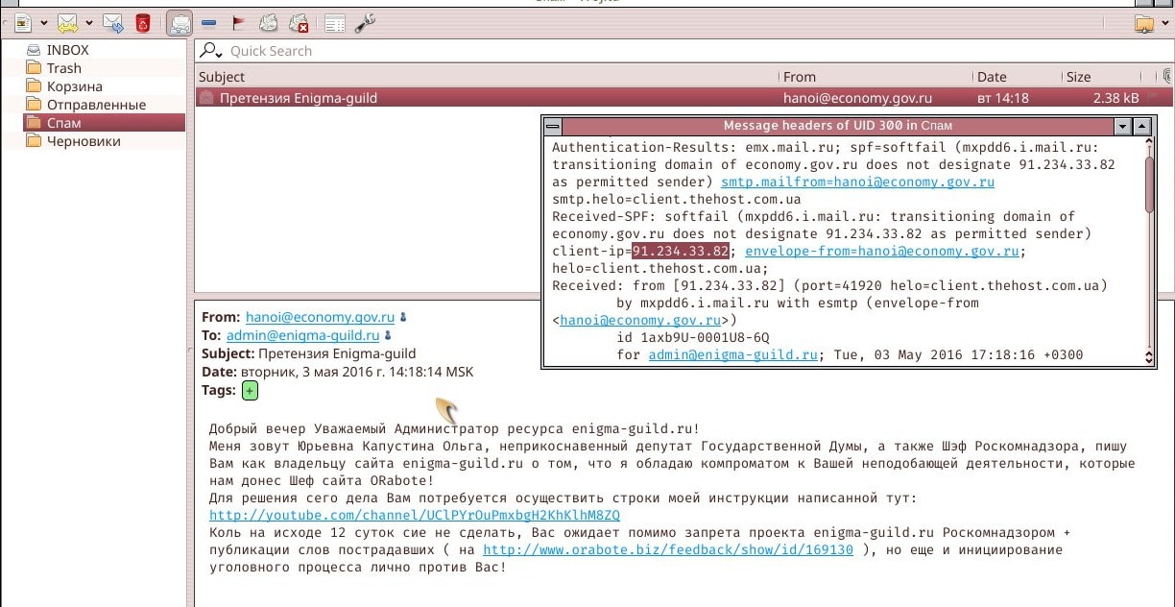
Task: Click envelope-from=hanoi@economy.gov.ru link in headers
Action: tap(881, 251)
